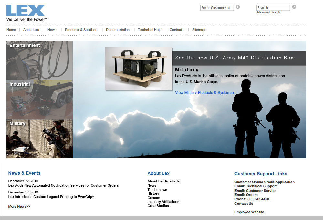Focus the Search input field

pos(273,8)
